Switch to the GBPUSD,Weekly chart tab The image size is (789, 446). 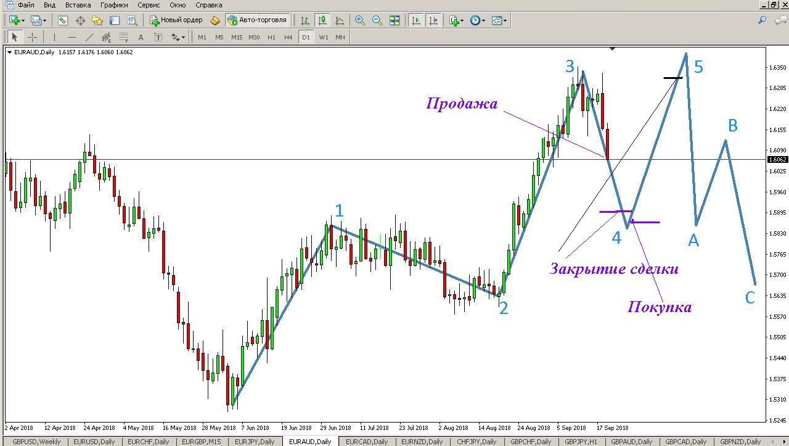[x=36, y=442]
